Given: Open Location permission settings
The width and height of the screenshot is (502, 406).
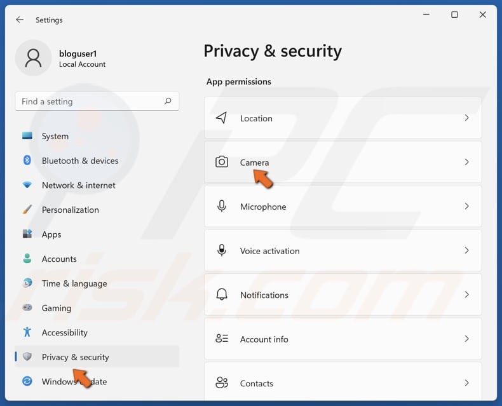Looking at the screenshot, I should click(x=343, y=118).
